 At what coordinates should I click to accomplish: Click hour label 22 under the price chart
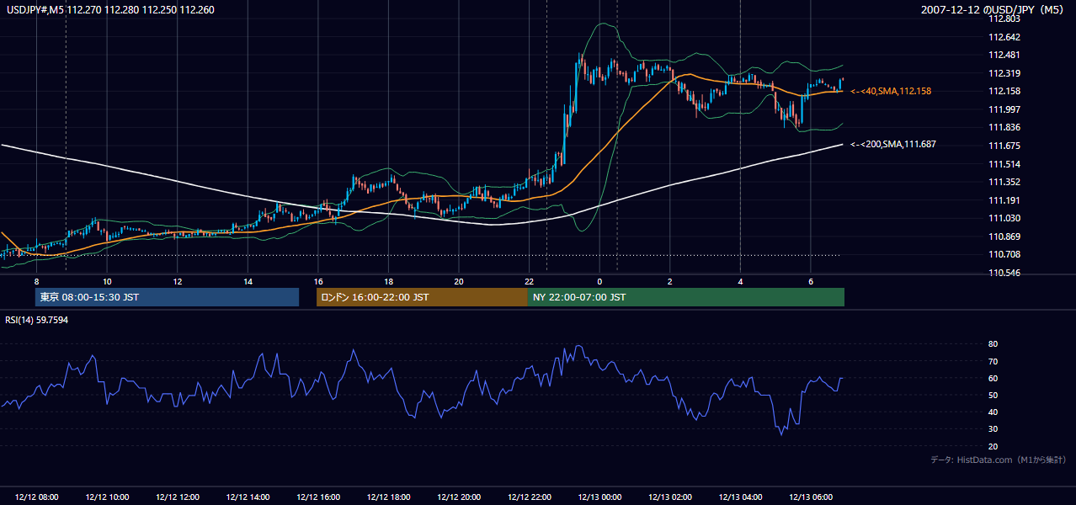tap(529, 280)
